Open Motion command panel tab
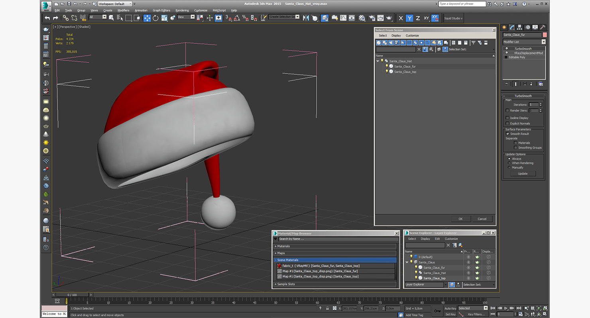The width and height of the screenshot is (590, 318). (528, 27)
